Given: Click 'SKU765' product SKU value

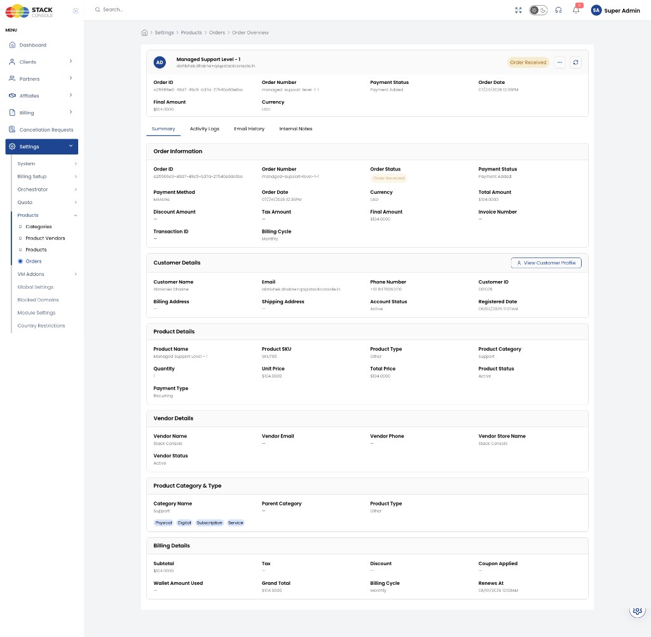Looking at the screenshot, I should [x=269, y=356].
